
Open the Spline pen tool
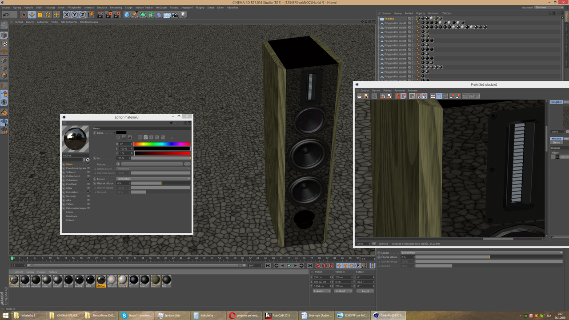(x=135, y=15)
